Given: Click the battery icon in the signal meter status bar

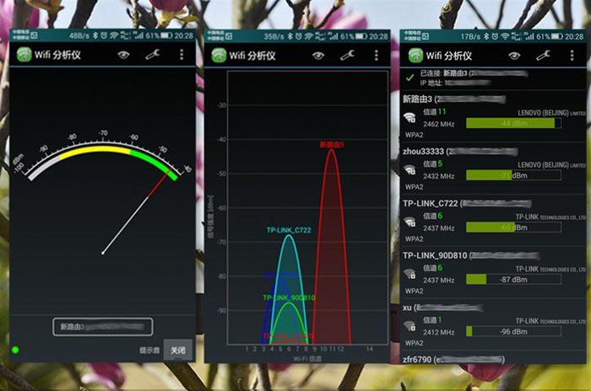Looking at the screenshot, I should tap(166, 35).
